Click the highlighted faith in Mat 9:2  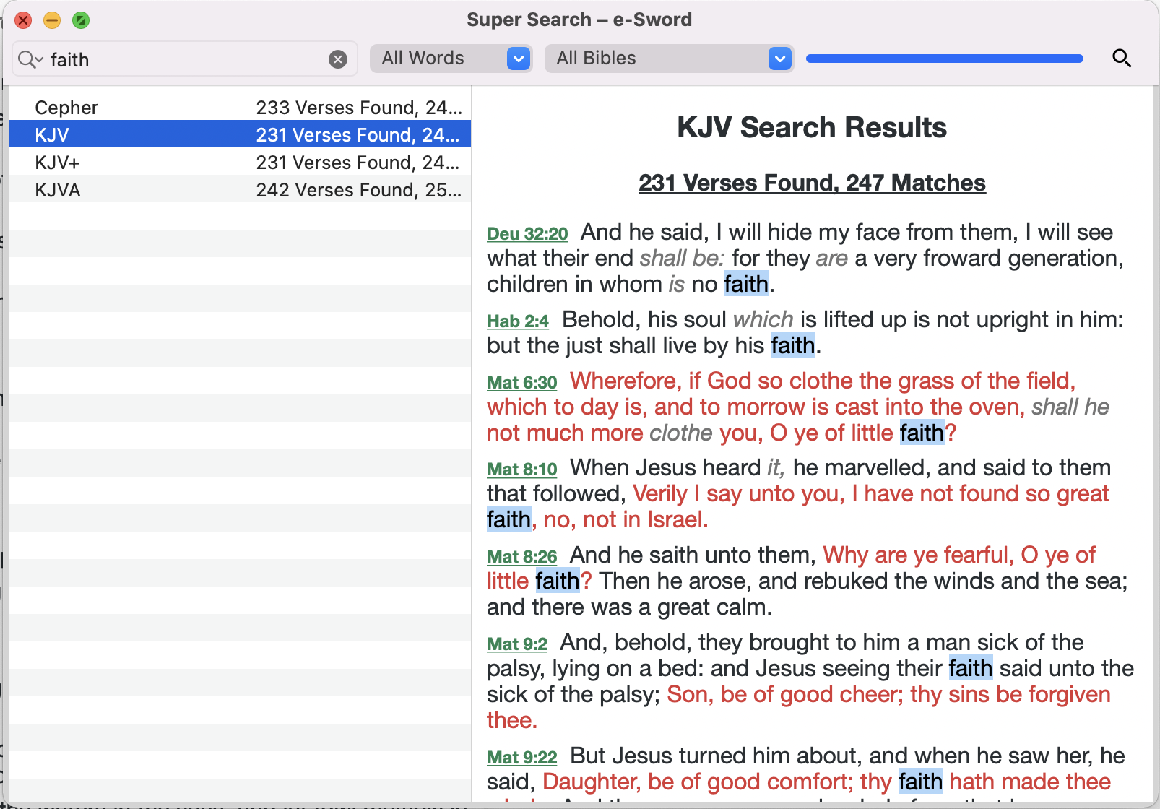tap(971, 668)
